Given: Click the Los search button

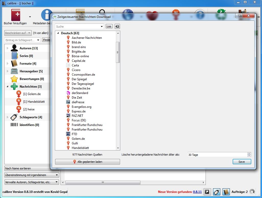Looking at the screenshot, I should 109,26.
